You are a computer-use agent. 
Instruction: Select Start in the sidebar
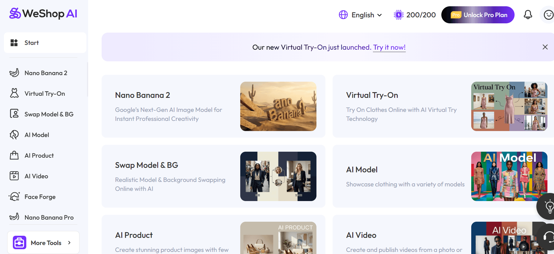click(x=45, y=43)
